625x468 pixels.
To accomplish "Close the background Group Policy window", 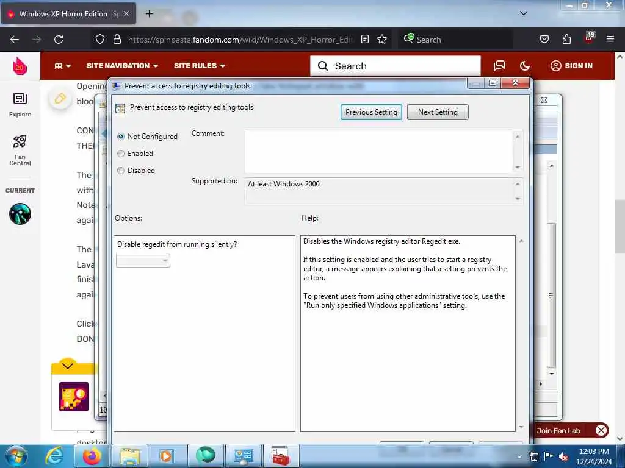I will (544, 100).
